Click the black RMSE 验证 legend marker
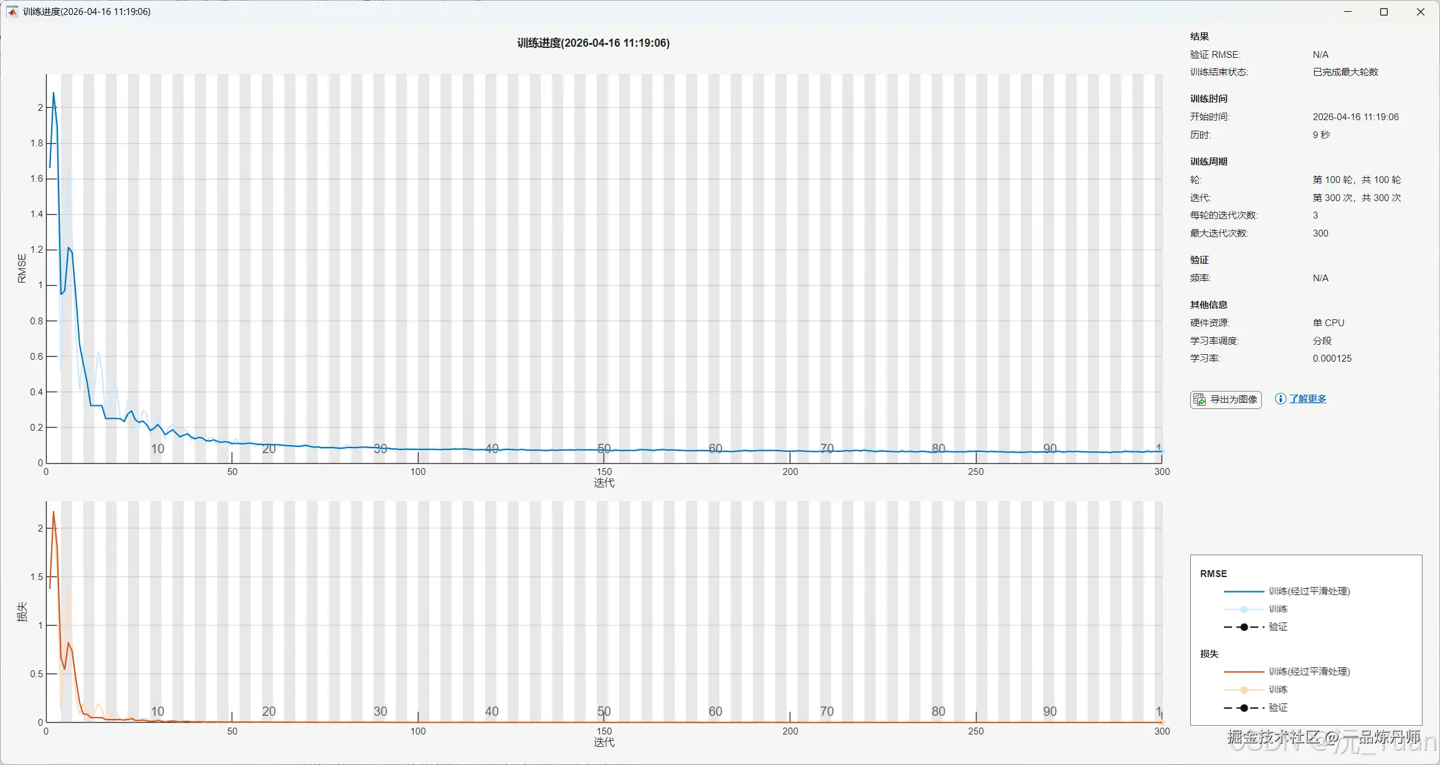1440x765 pixels. tap(1244, 627)
